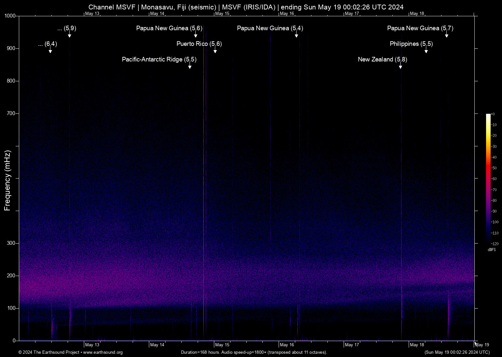Click the arrow marker under the "... (6.4)" label
This screenshot has height=357, width=502.
[50, 51]
